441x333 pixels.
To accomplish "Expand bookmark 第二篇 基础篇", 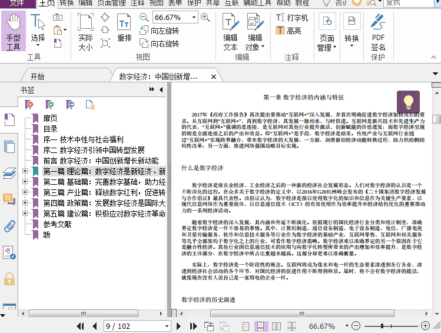I will 25,182.
